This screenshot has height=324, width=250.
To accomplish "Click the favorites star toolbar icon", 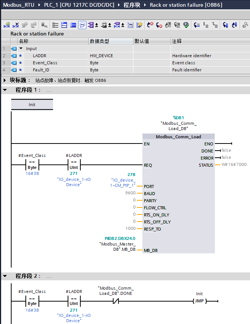I will click(139, 25).
